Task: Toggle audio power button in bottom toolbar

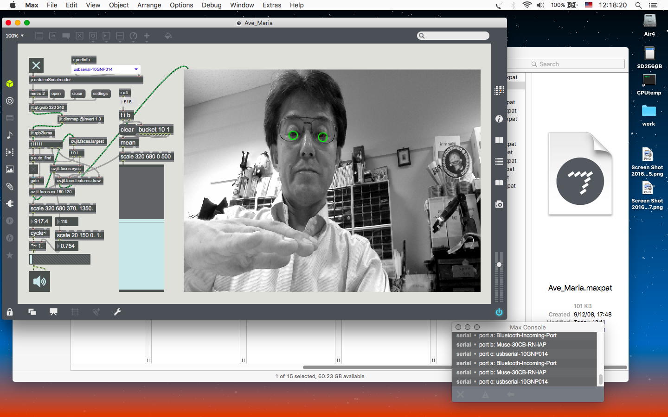Action: 499,312
